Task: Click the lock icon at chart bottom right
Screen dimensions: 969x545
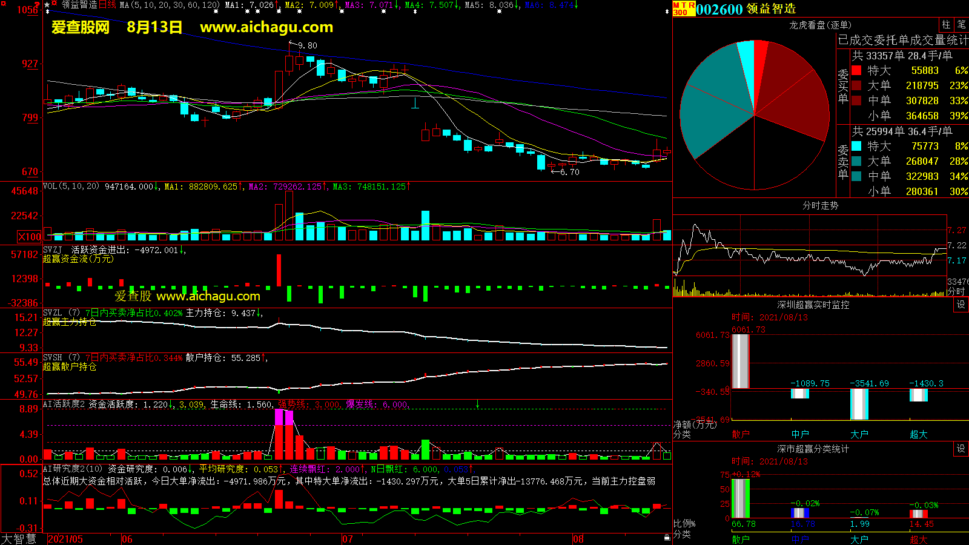Action: tap(667, 537)
